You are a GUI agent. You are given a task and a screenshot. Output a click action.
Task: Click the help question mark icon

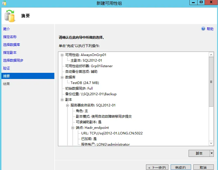point(203,29)
